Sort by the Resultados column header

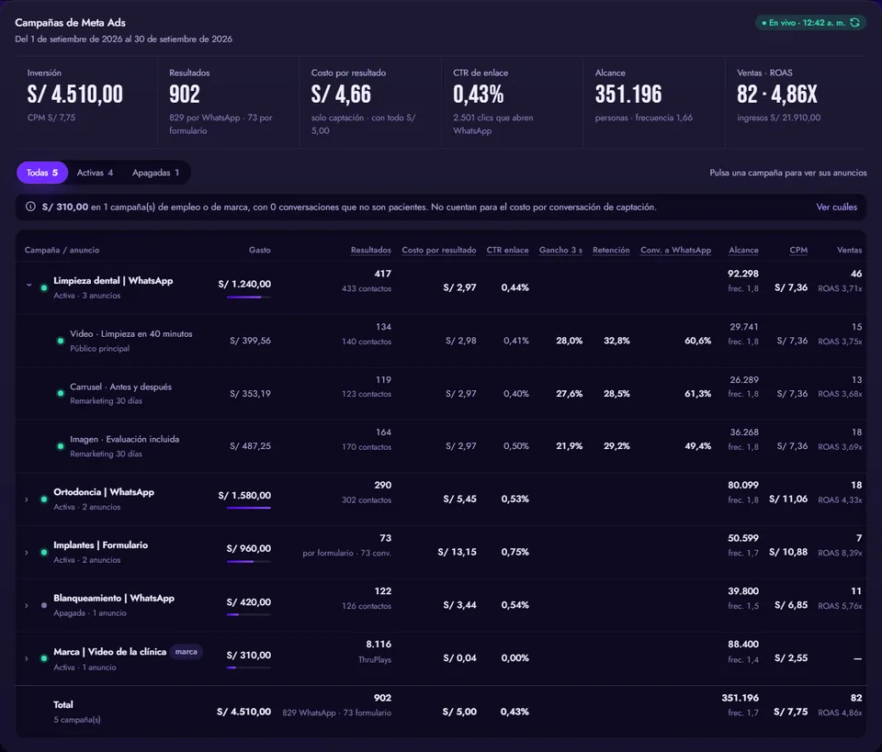(x=370, y=250)
